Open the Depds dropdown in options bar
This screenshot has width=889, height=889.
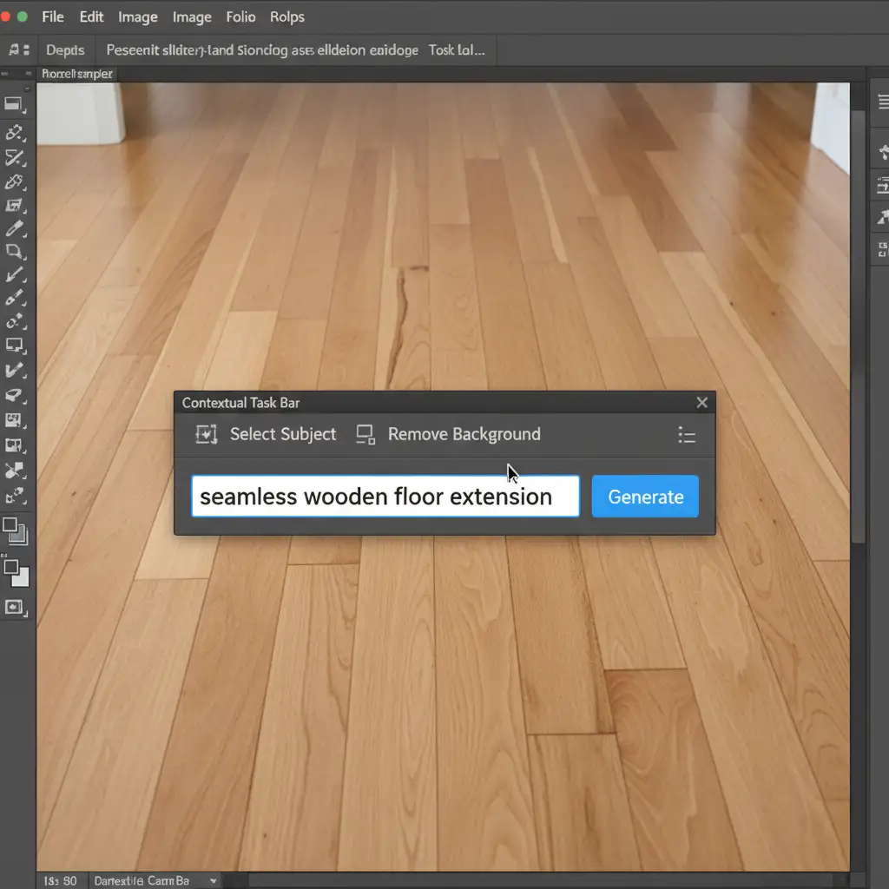(65, 50)
